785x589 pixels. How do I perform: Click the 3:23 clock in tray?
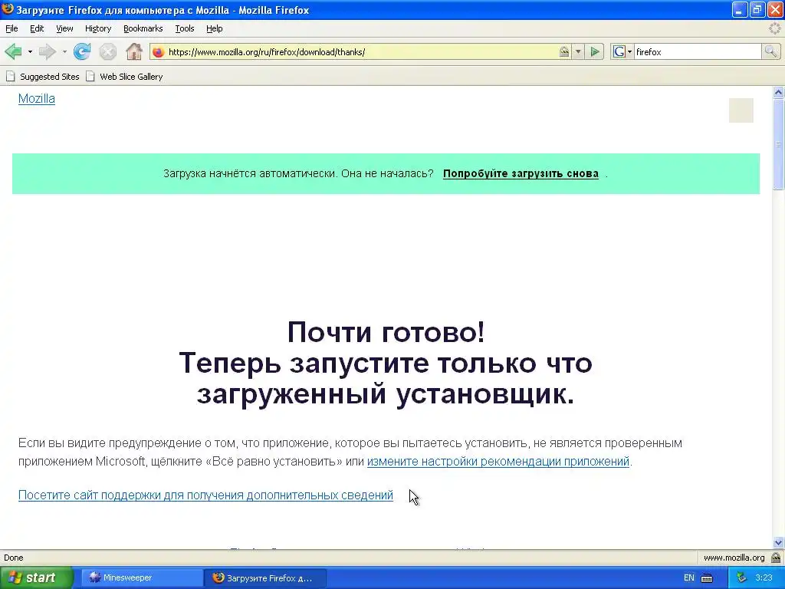tap(764, 577)
